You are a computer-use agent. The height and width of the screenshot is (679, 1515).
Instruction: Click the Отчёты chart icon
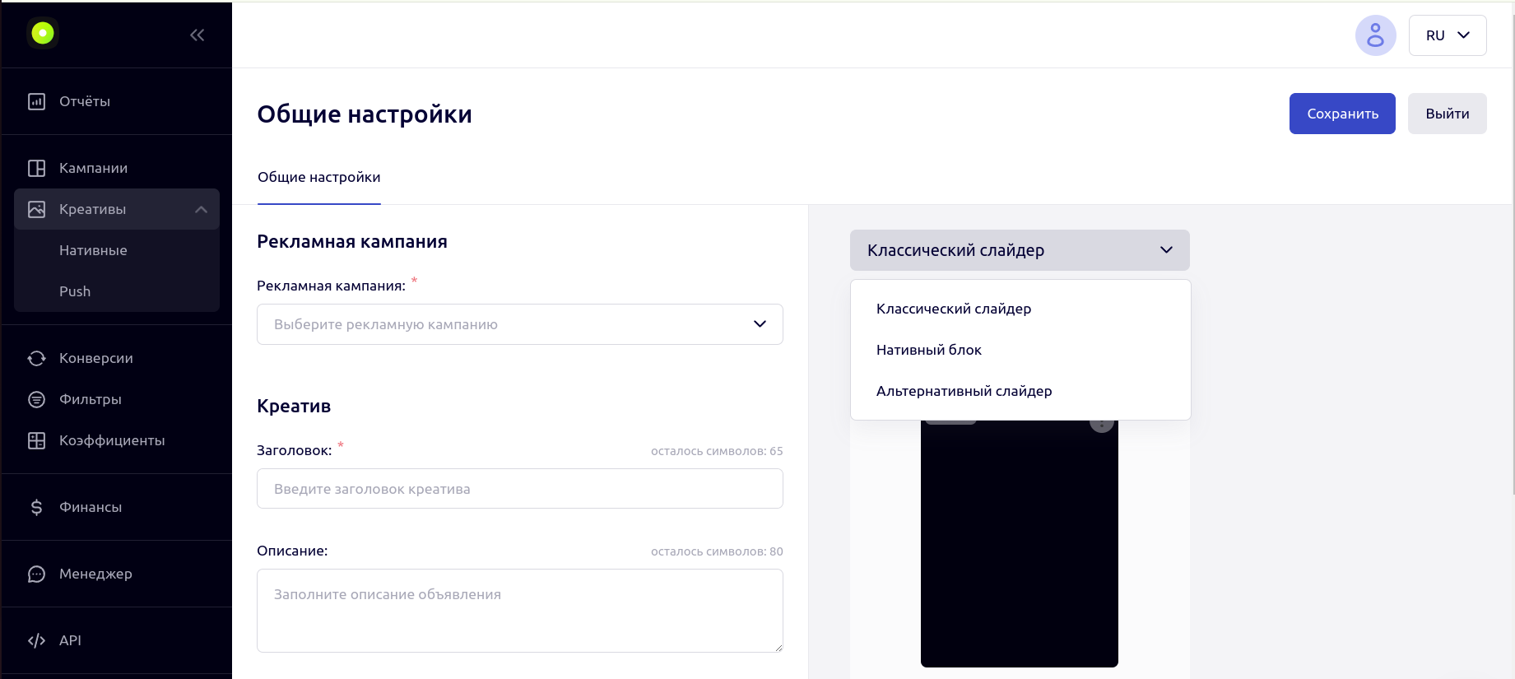tap(36, 101)
